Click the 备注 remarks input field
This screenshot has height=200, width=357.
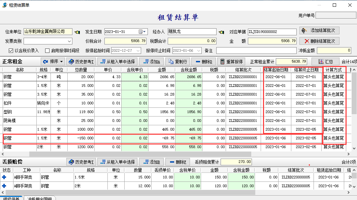pyautogui.click(x=256, y=51)
